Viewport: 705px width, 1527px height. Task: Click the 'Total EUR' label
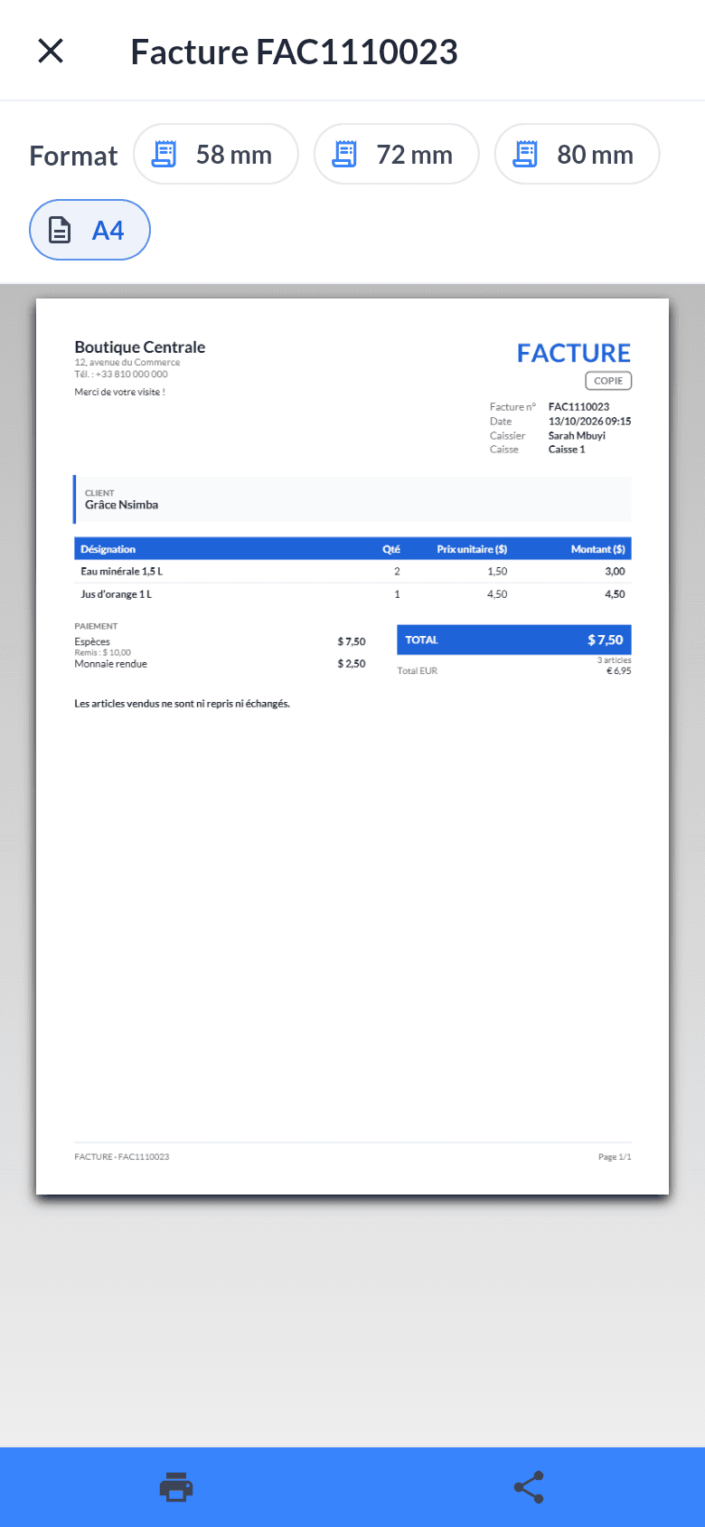pyautogui.click(x=418, y=670)
